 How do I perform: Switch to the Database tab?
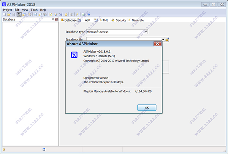69,20
